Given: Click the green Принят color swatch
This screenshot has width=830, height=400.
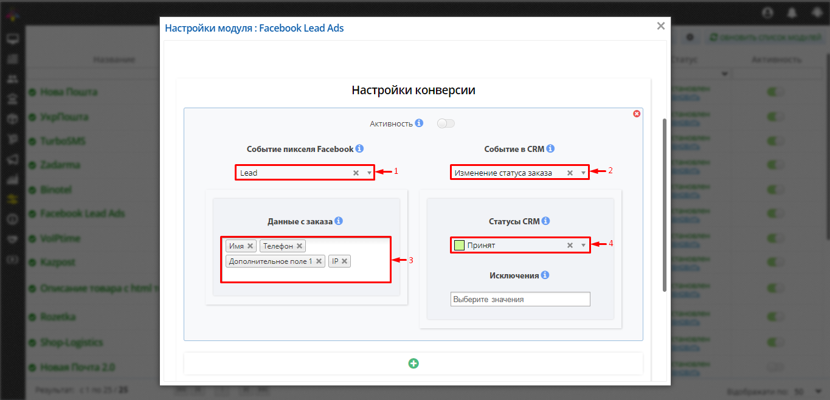Looking at the screenshot, I should [x=459, y=246].
